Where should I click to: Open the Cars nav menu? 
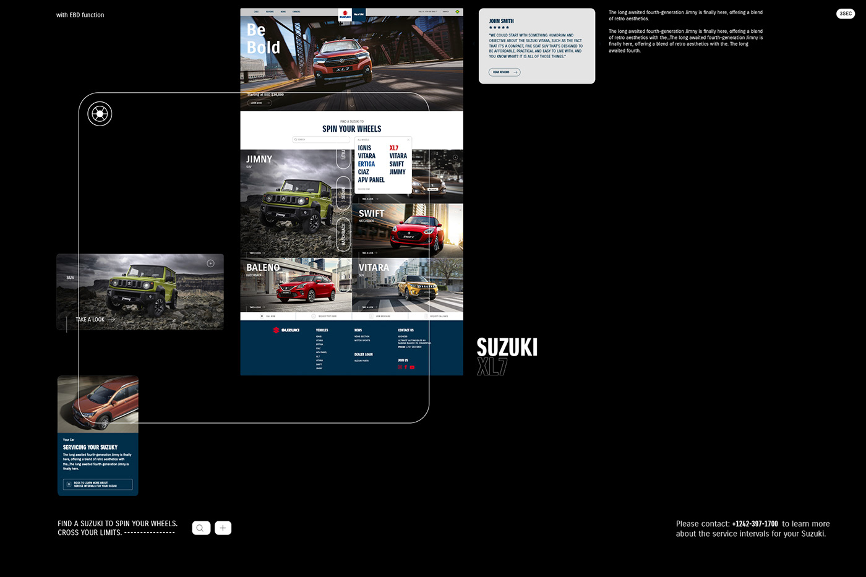pyautogui.click(x=256, y=12)
